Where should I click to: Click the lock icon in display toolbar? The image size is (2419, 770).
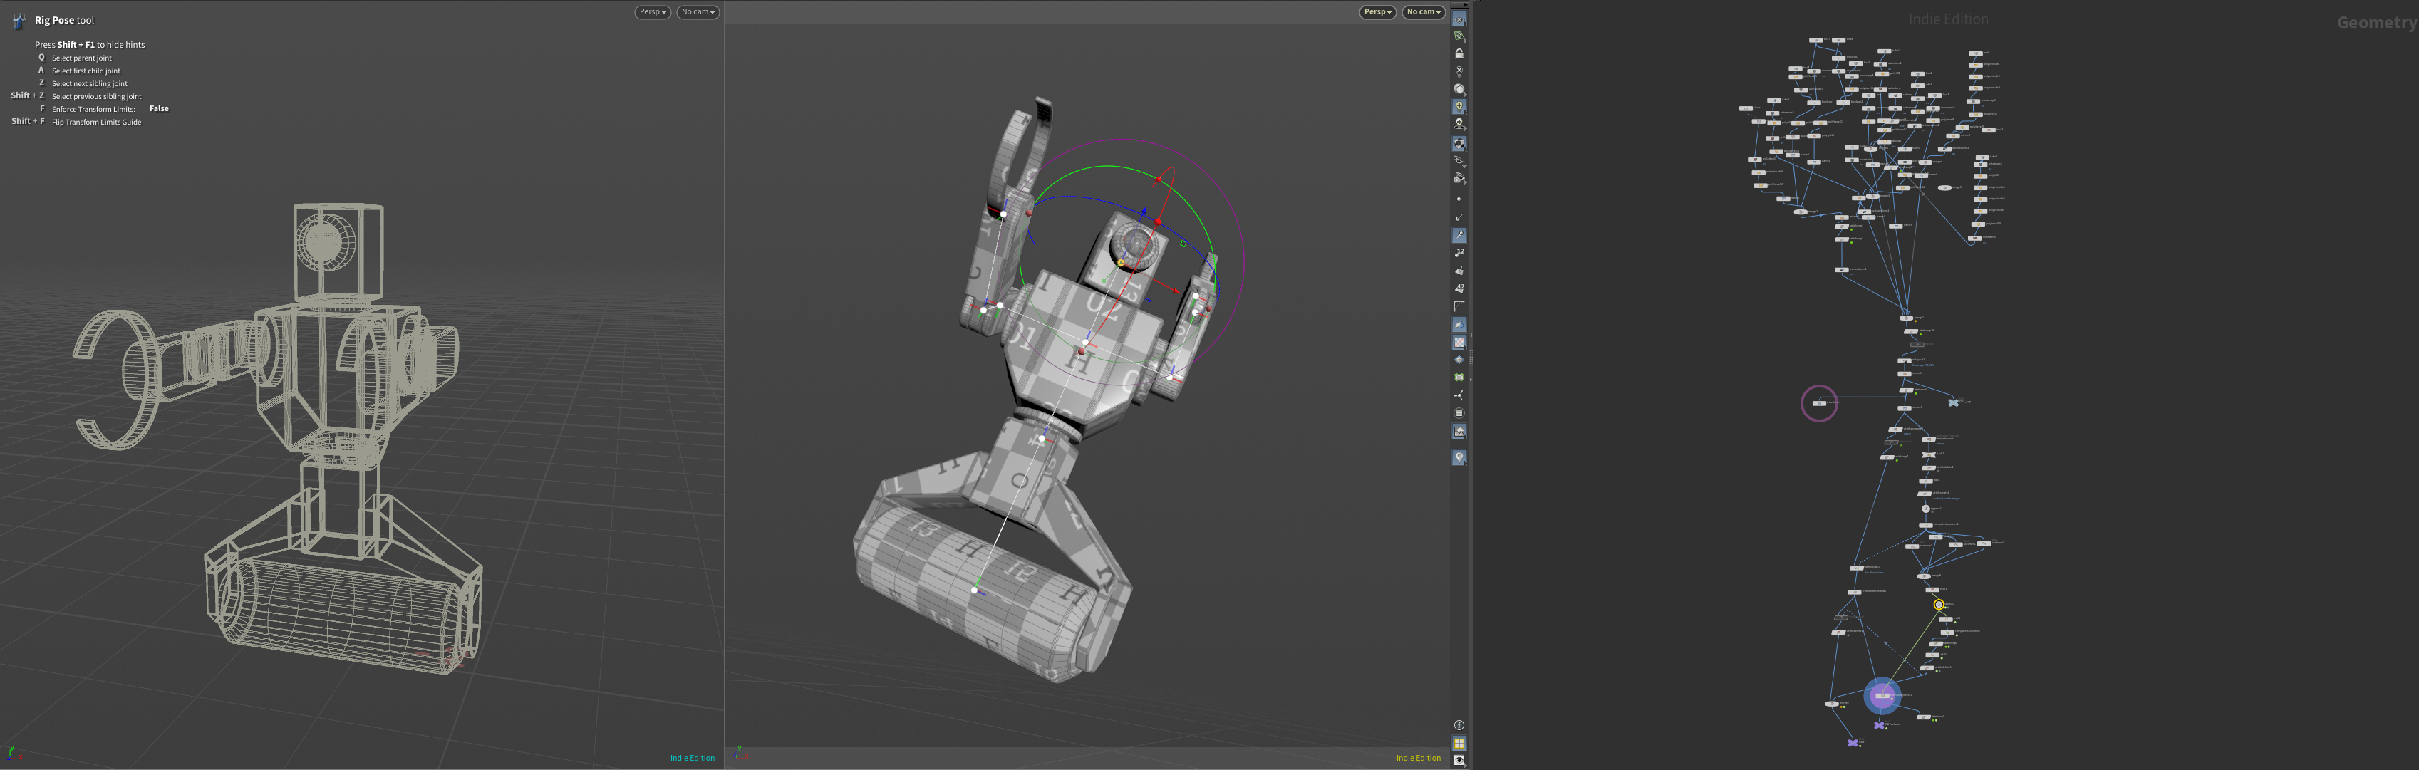click(x=1459, y=53)
